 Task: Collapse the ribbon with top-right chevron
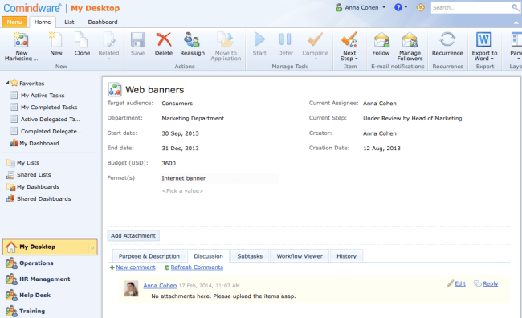click(516, 22)
